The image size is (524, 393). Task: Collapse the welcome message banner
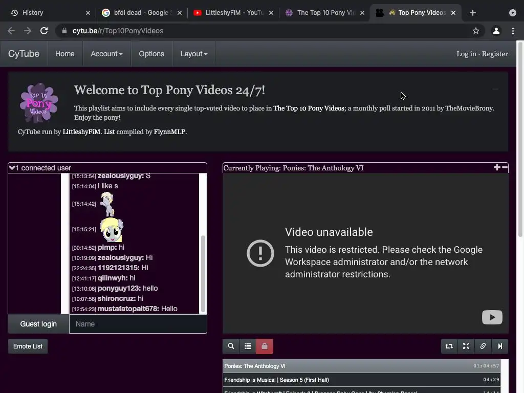coord(495,89)
